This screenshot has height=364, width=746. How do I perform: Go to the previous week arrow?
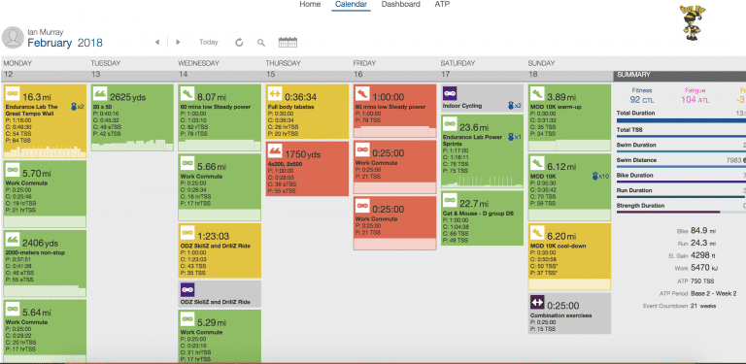[157, 43]
